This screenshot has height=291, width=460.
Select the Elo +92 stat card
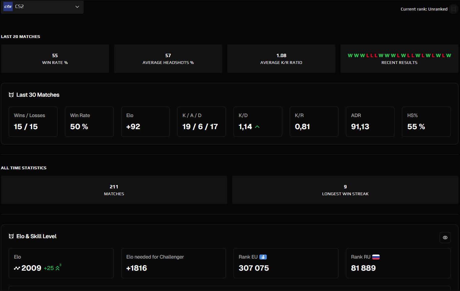point(145,121)
